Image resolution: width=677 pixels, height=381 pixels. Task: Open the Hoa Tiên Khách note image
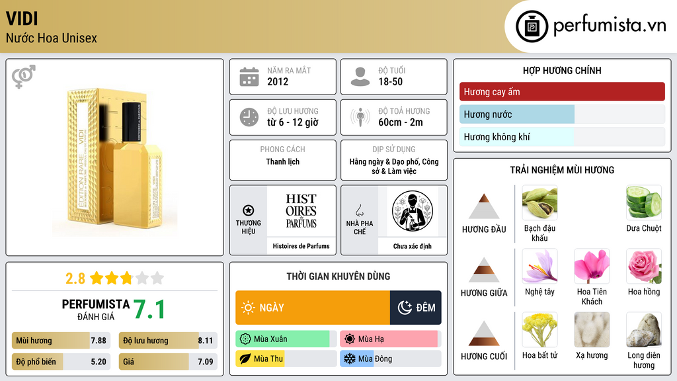(x=592, y=267)
